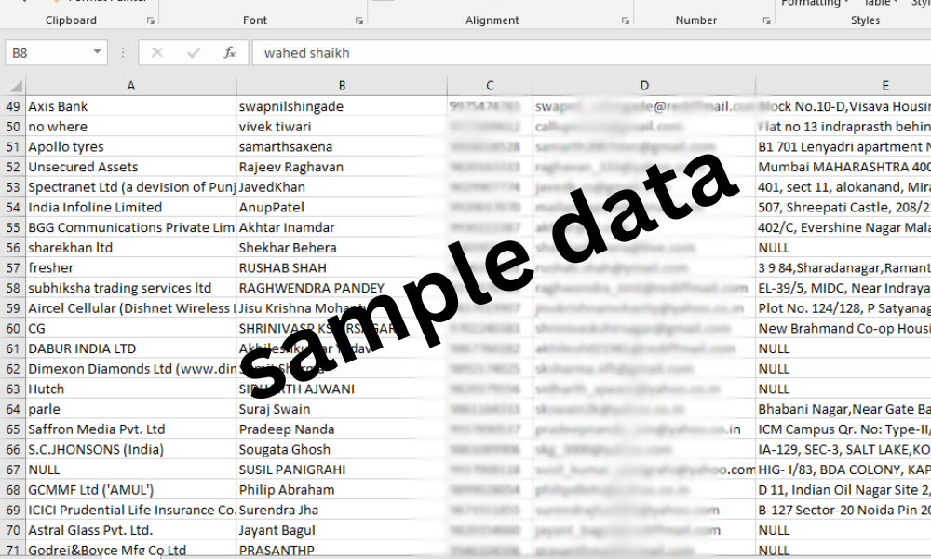Click the Philip Abraham cell
The image size is (931, 559).
(x=342, y=490)
